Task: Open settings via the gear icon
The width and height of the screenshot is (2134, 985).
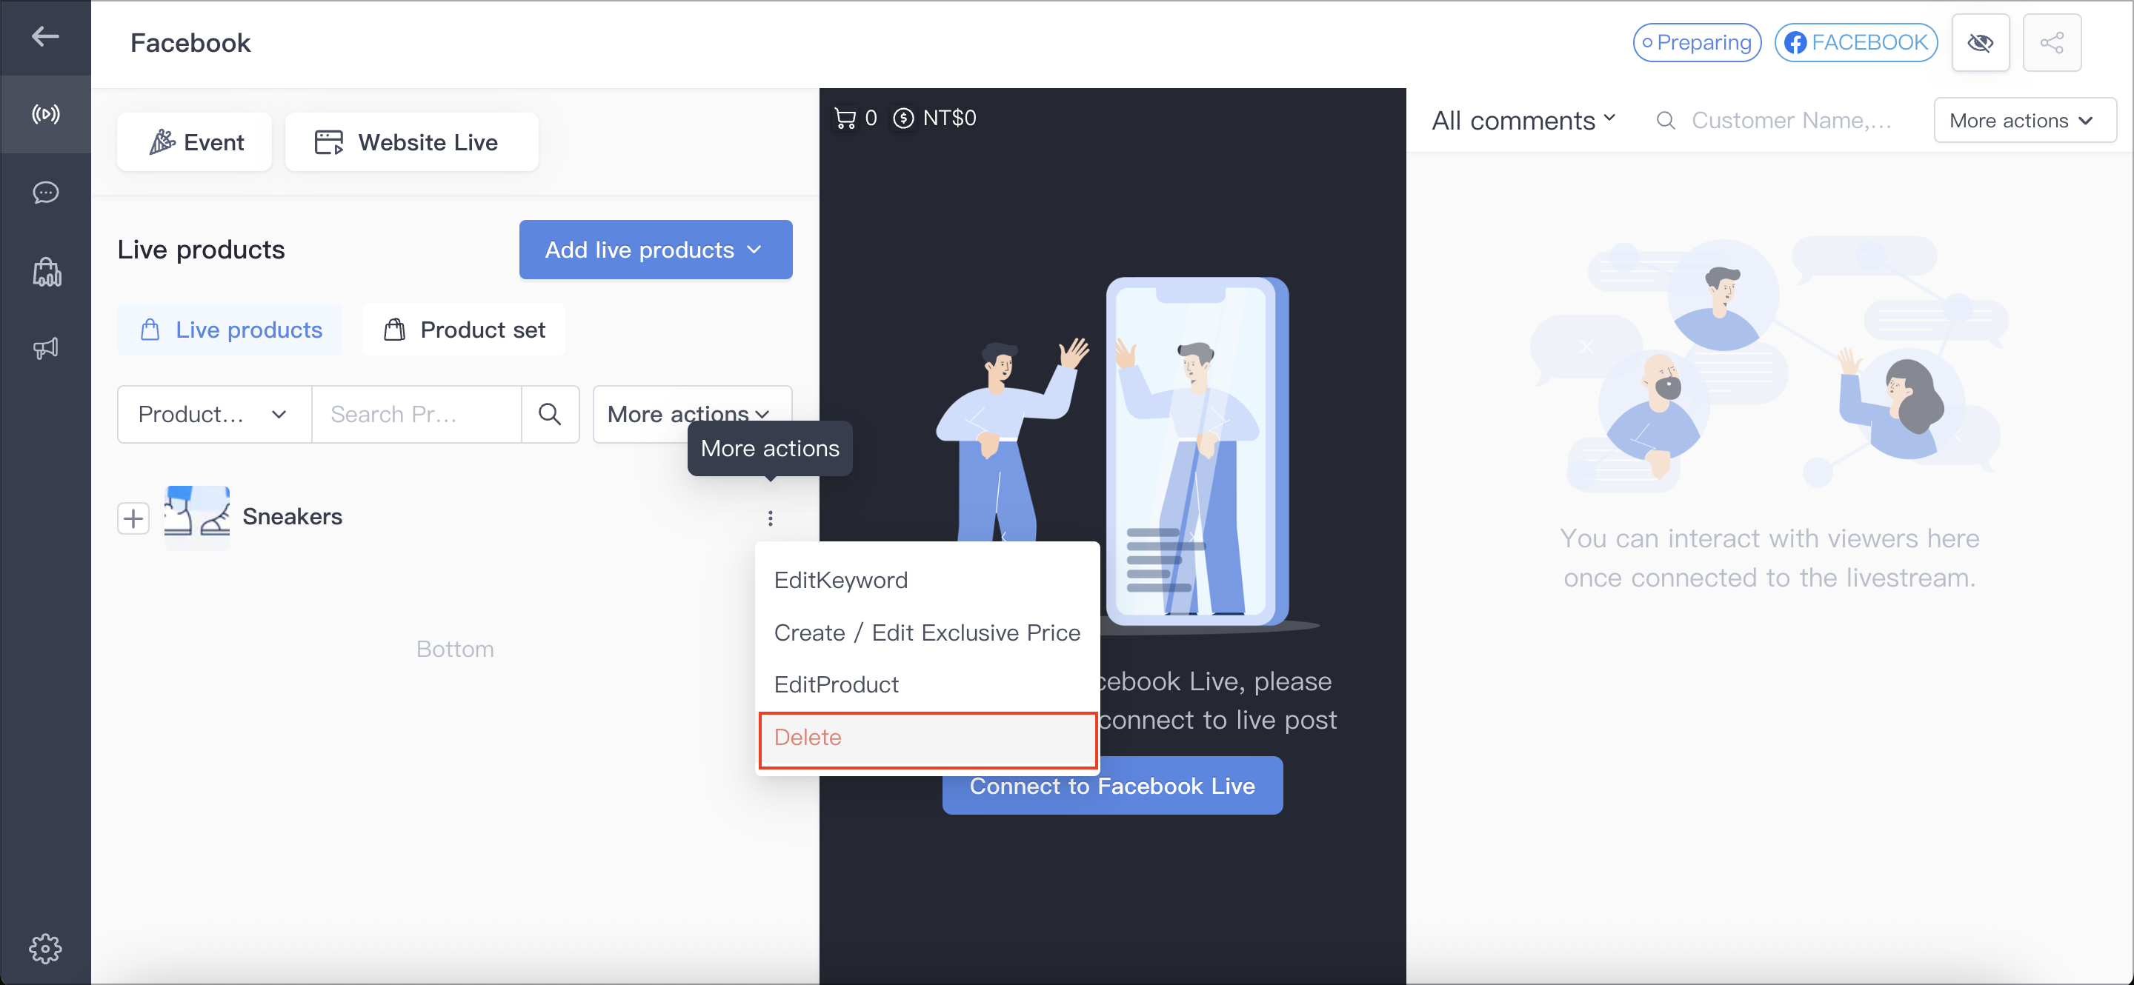Action: [45, 948]
